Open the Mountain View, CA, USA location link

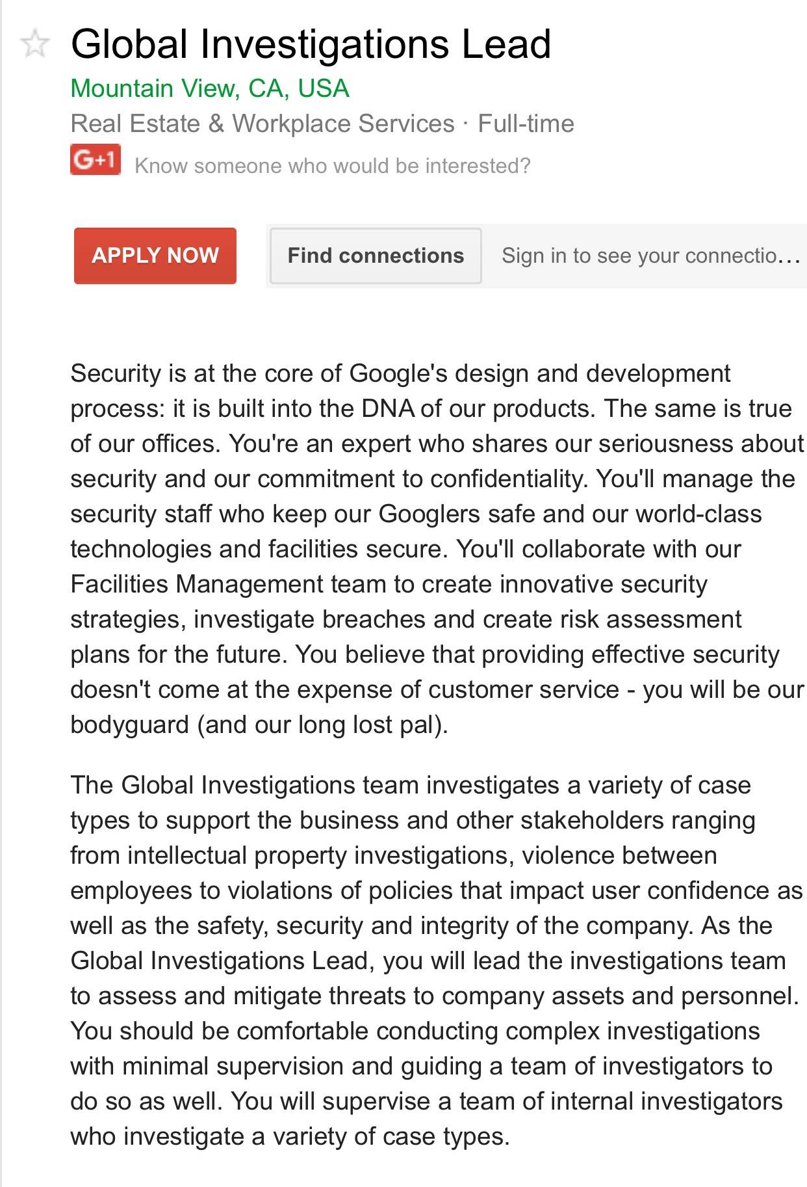click(x=210, y=88)
